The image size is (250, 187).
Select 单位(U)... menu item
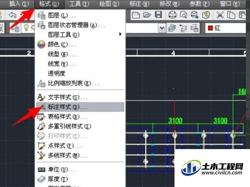pyautogui.click(x=80, y=170)
